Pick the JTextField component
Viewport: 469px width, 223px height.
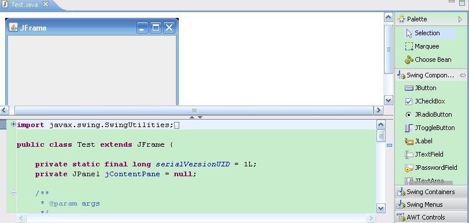tap(424, 155)
